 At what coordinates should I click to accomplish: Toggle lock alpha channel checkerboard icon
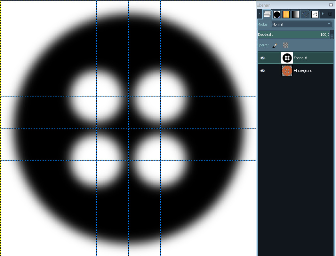coord(286,45)
